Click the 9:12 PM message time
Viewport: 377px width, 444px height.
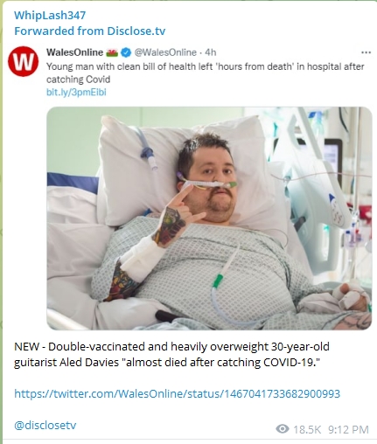pyautogui.click(x=348, y=429)
